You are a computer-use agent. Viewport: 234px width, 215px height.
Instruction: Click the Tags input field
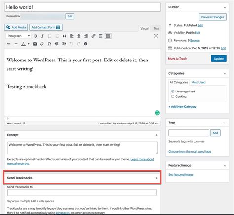point(189,133)
